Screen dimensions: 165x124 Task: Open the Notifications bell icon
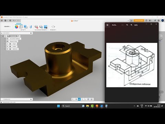155,21
